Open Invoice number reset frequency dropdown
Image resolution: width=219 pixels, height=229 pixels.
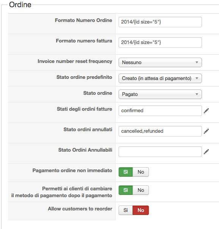coord(160,62)
